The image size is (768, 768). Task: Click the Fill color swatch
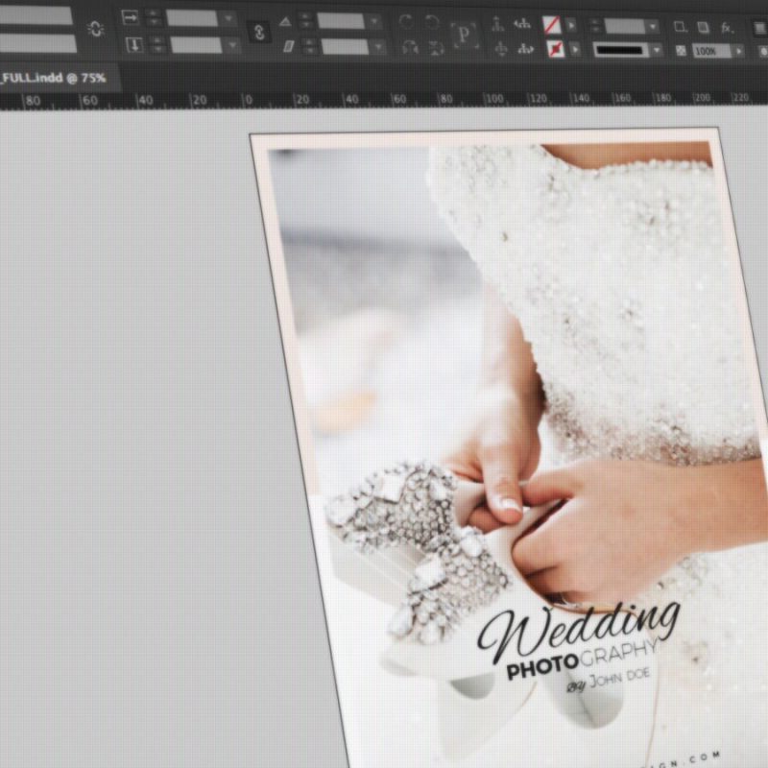click(552, 25)
